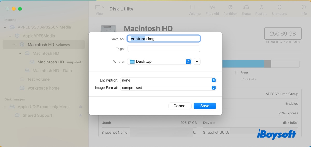Viewport: 311px width, 147px height.
Task: Collapse Apple UDIF read-only Media row
Action: [5, 107]
